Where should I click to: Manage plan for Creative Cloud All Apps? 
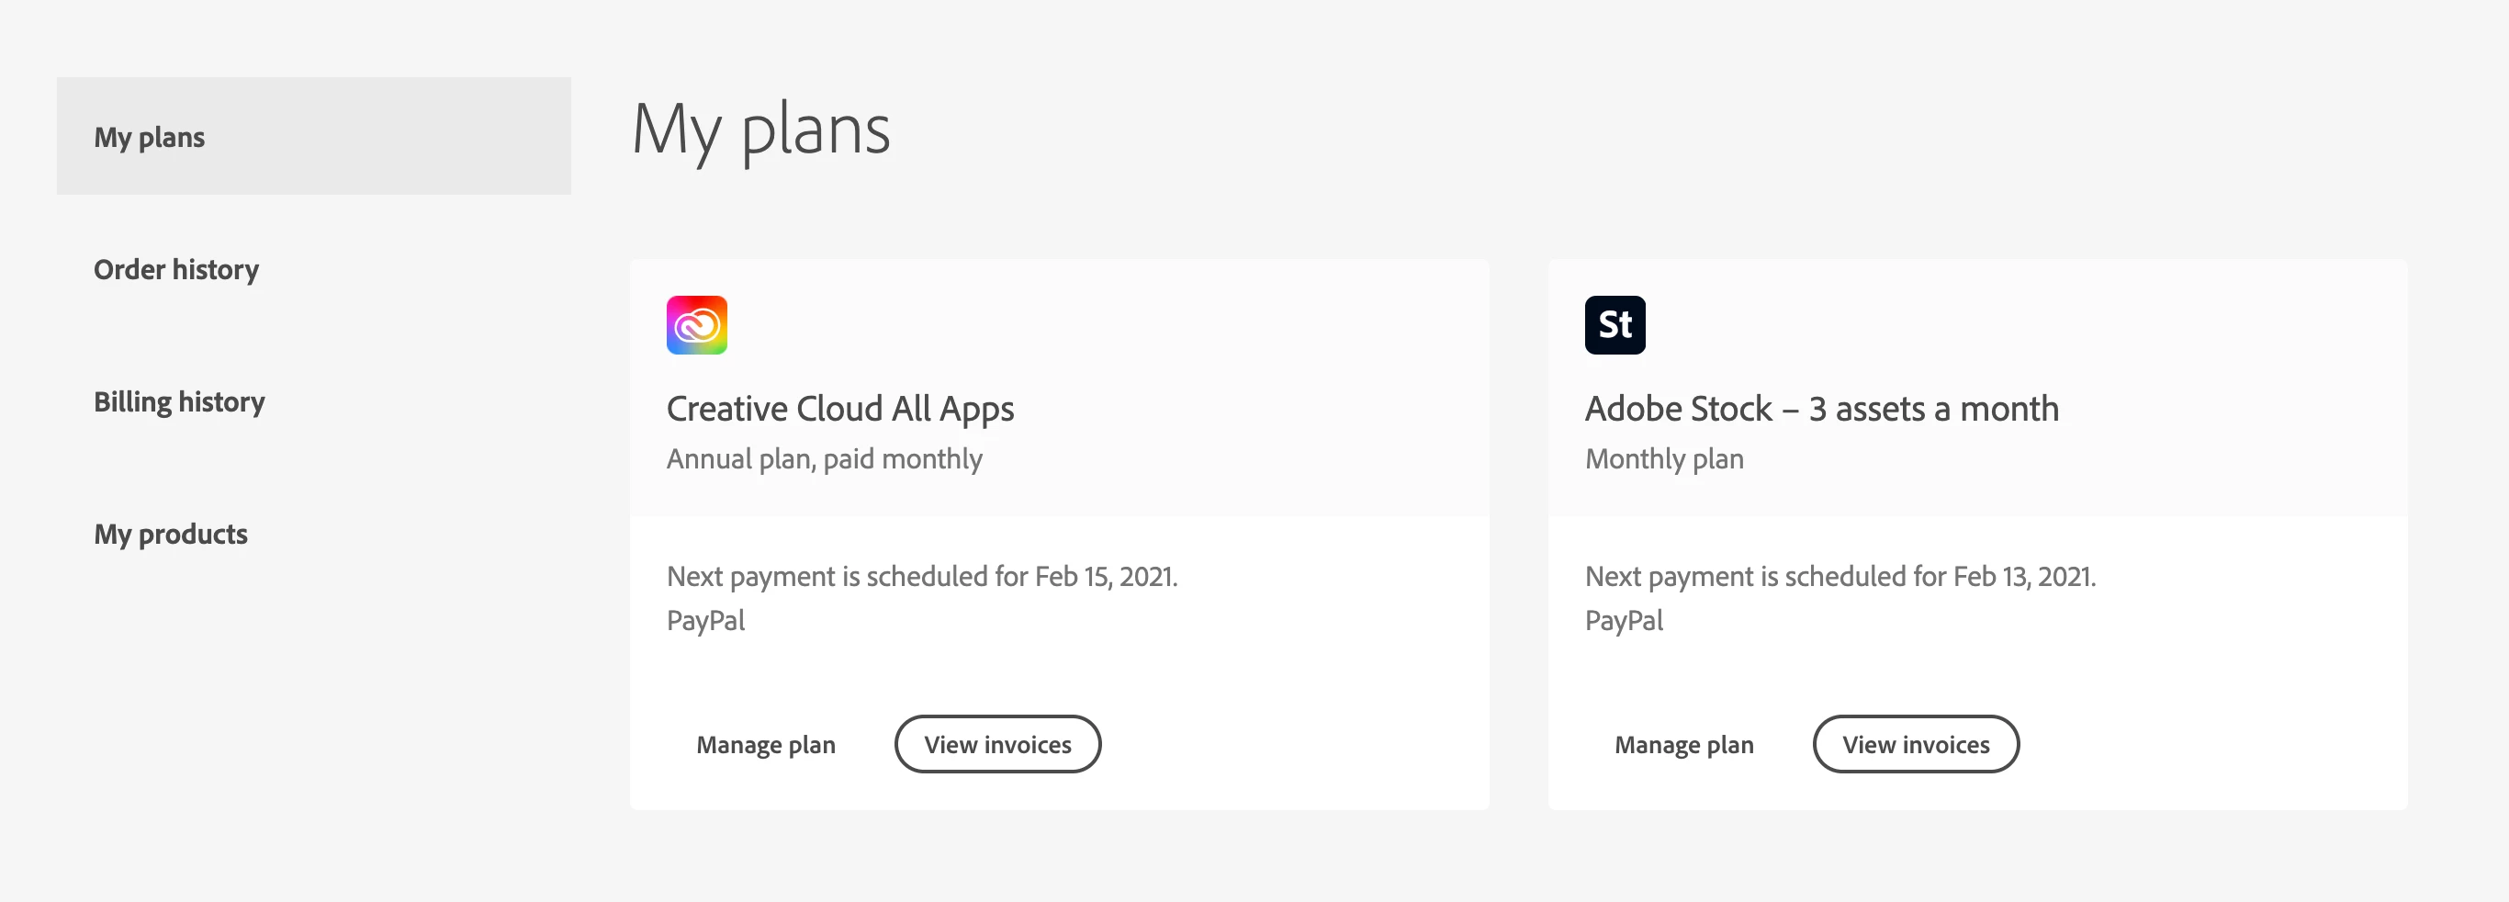pyautogui.click(x=766, y=745)
